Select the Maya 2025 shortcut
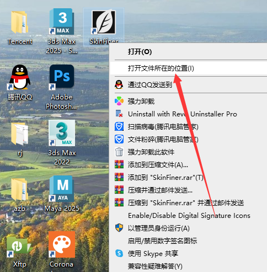Viewport: 267px width, 272px height. [62, 189]
